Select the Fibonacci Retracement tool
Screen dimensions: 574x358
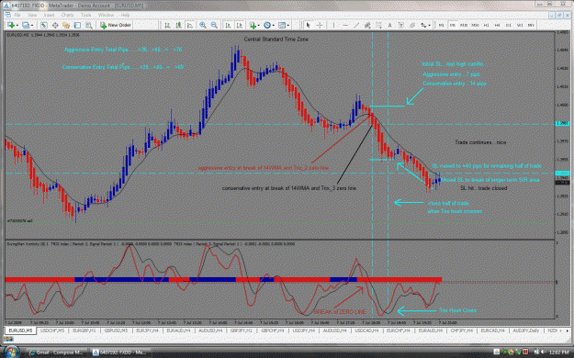378,25
